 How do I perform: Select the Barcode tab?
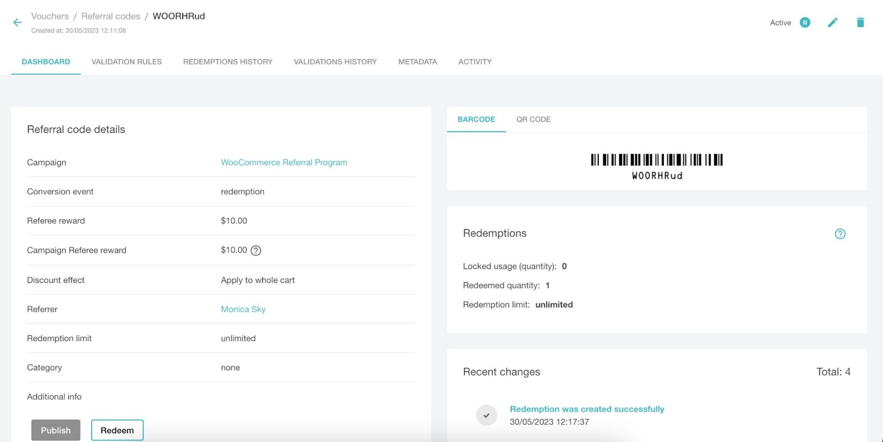click(x=476, y=120)
